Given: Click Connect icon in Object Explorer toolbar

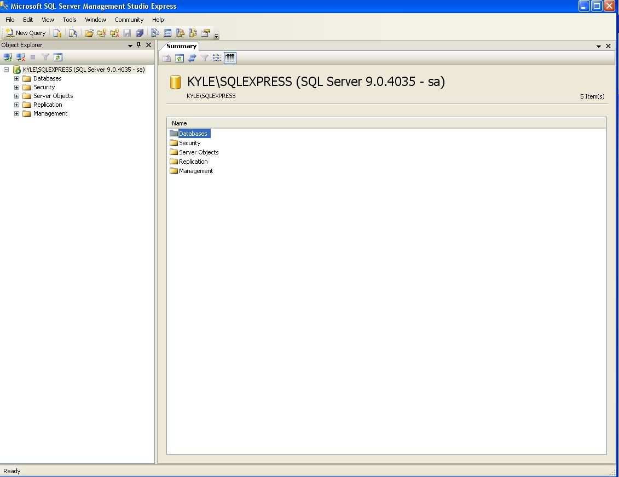Looking at the screenshot, I should click(8, 57).
